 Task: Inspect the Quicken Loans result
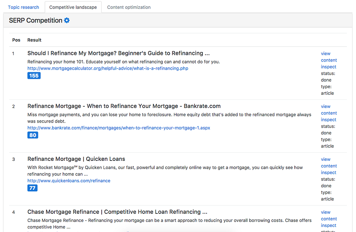pos(328,172)
